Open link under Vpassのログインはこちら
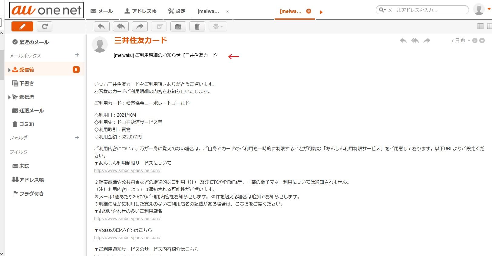Viewport: 492px width, 256px height. [127, 238]
